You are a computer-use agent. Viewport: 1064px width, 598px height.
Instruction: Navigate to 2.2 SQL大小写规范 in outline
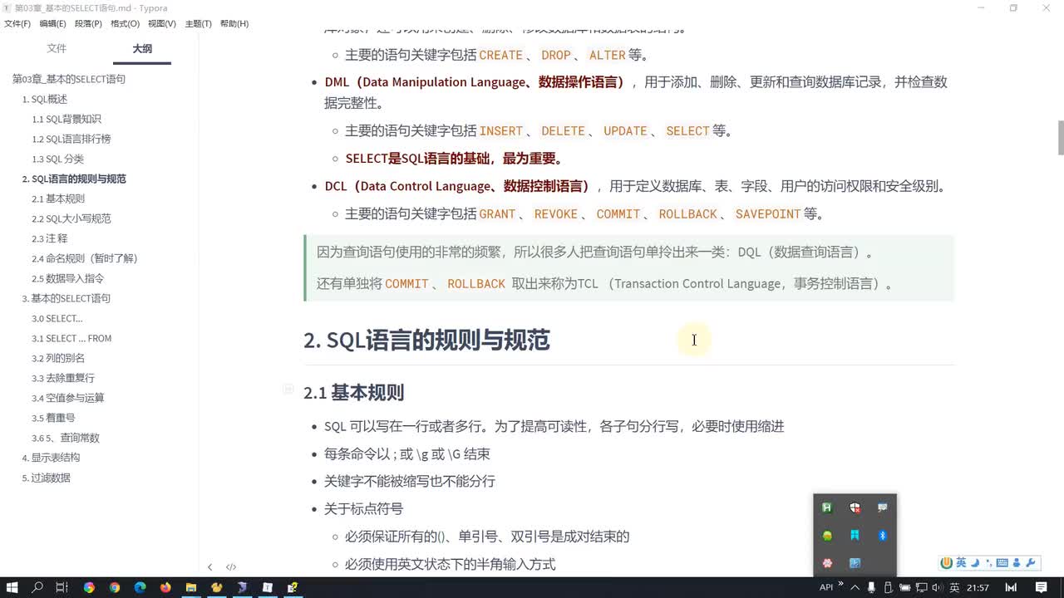[71, 218]
